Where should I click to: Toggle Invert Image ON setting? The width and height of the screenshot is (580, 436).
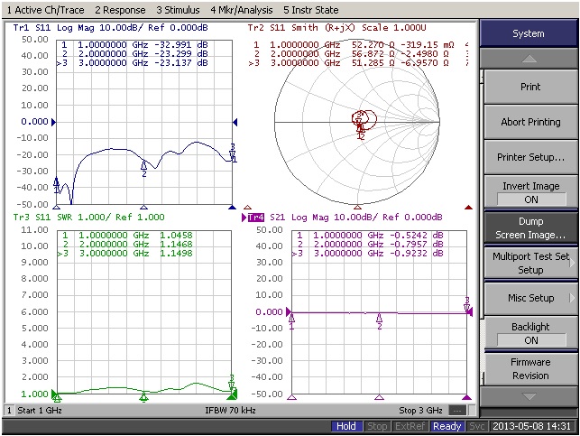tap(530, 192)
